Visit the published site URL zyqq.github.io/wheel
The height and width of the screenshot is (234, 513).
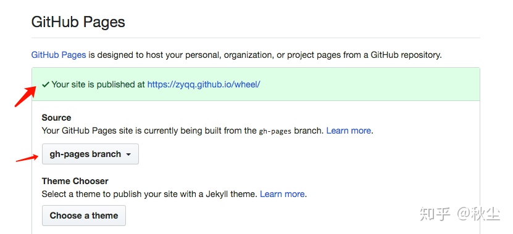point(204,84)
